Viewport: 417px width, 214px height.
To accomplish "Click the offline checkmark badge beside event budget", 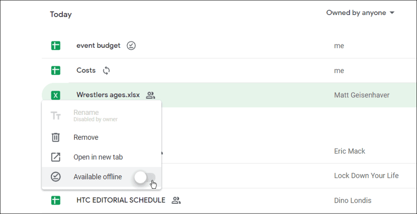I will point(131,46).
